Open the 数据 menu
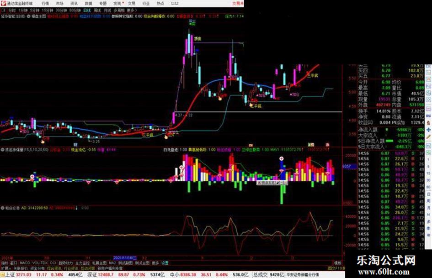The height and width of the screenshot is (278, 432). click(88, 4)
